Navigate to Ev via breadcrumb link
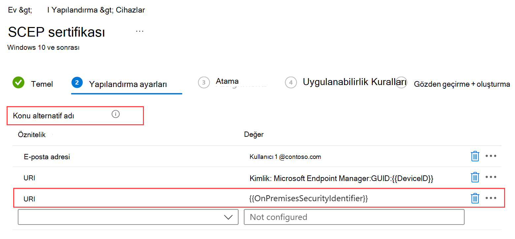515x239 pixels. pyautogui.click(x=13, y=10)
